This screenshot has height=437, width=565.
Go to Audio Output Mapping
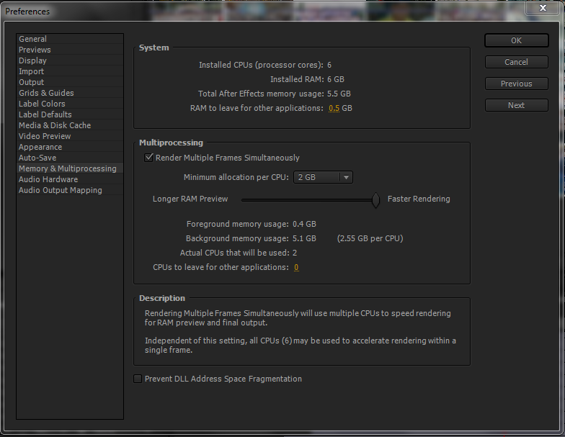pyautogui.click(x=70, y=190)
